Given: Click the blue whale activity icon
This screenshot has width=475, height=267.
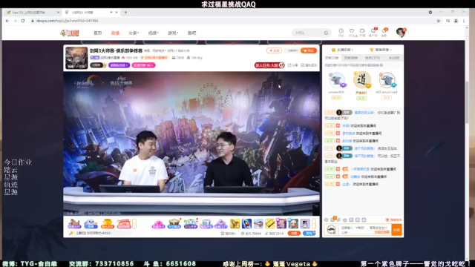Looking at the screenshot, I should [91, 224].
